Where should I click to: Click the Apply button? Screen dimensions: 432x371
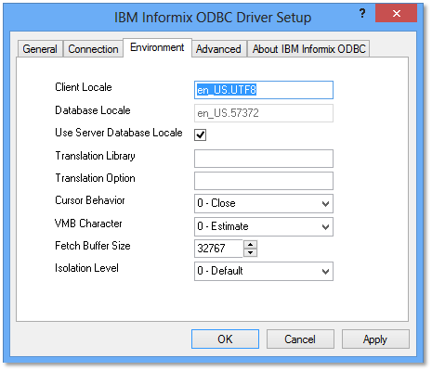click(375, 339)
